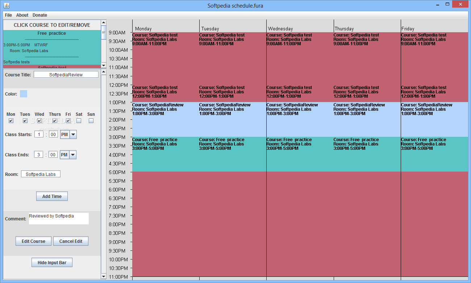Toggle the Fri checkbox
Screen dimensions: 471x283
click(x=68, y=121)
